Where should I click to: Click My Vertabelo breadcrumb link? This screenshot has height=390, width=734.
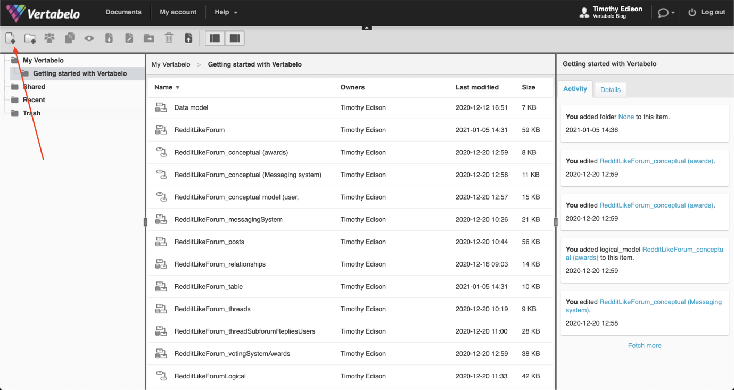171,64
